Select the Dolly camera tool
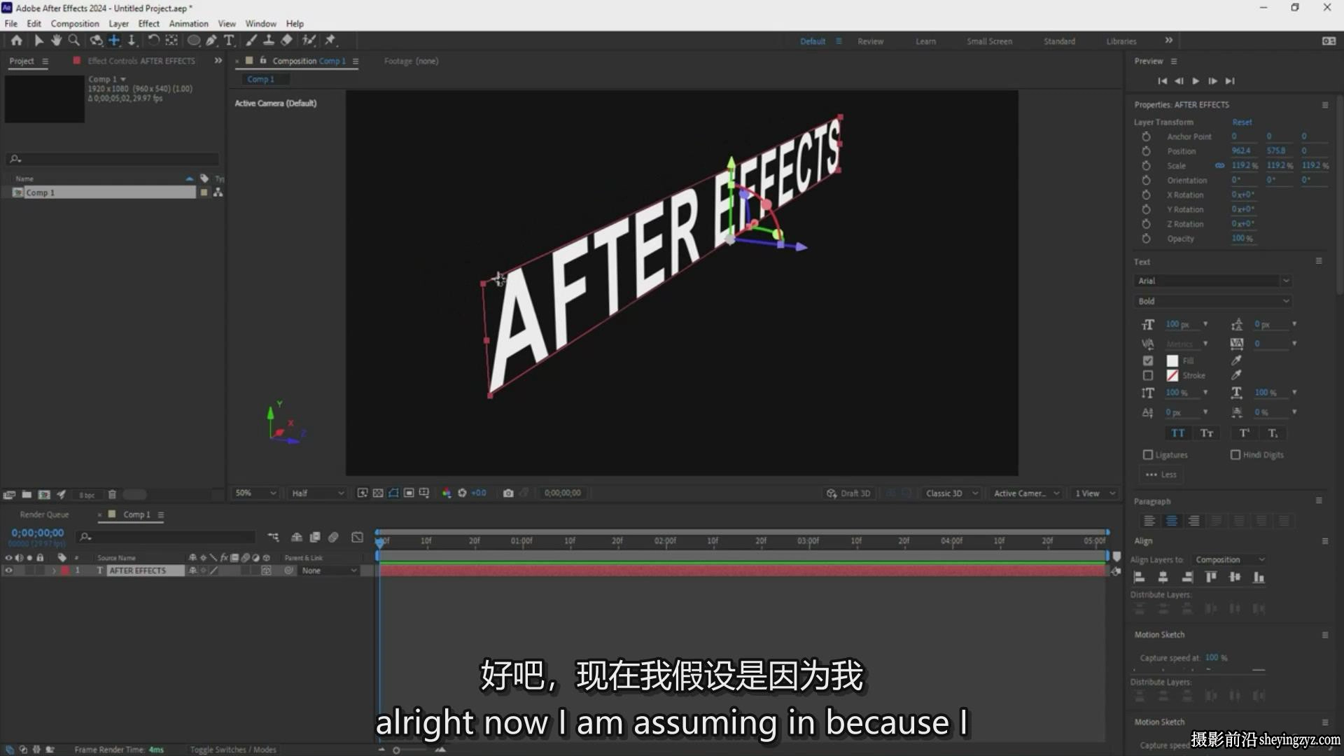The width and height of the screenshot is (1344, 756). [132, 41]
